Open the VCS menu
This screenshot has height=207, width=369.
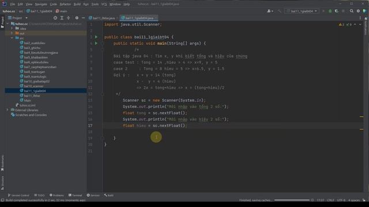(104, 4)
